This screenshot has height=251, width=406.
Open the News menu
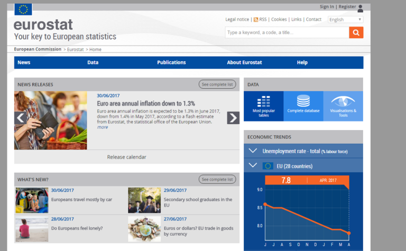click(24, 62)
